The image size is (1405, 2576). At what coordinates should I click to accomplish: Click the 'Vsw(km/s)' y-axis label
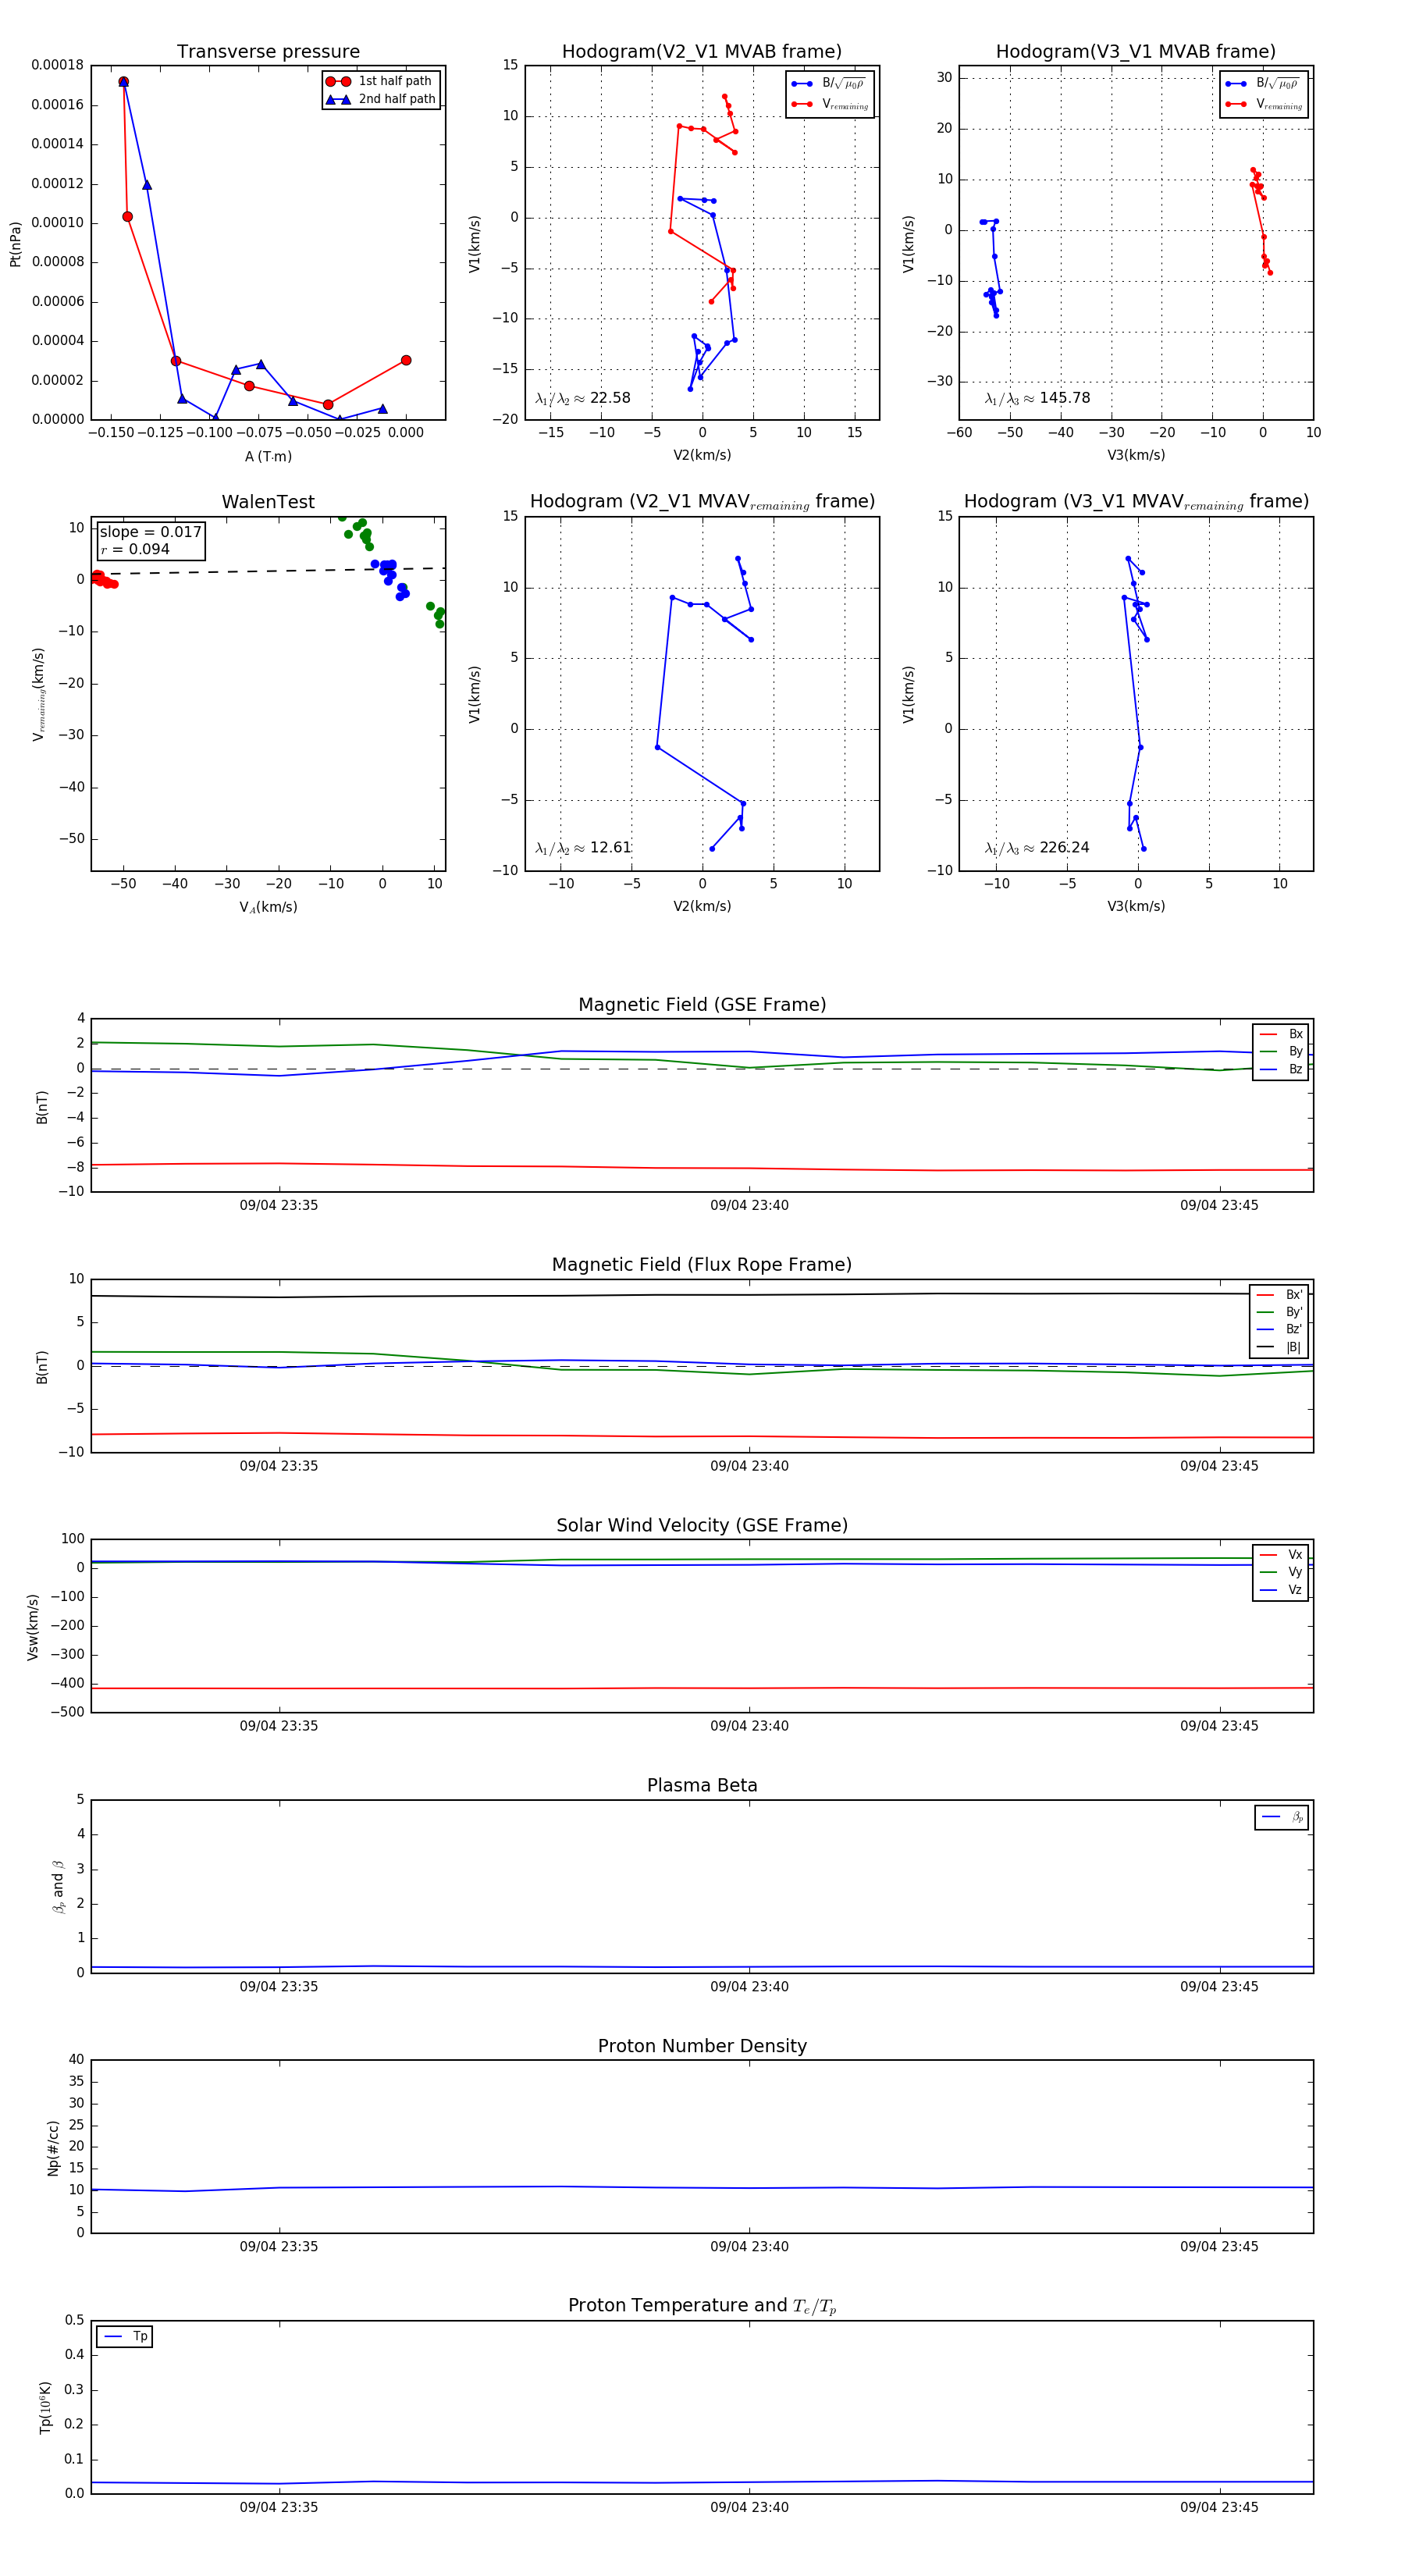click(x=33, y=1627)
